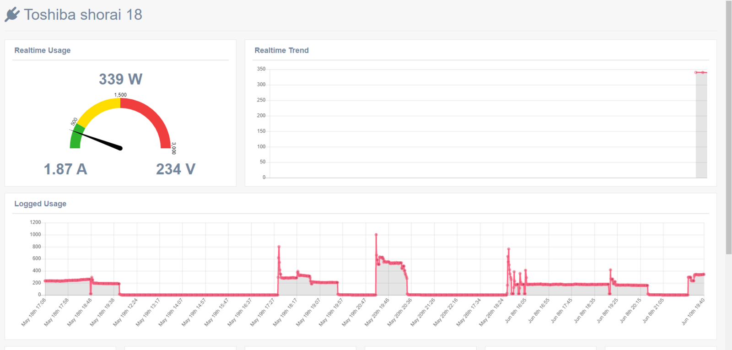Click the page vertical scrollbar thumb
This screenshot has height=350, width=732.
pyautogui.click(x=729, y=127)
